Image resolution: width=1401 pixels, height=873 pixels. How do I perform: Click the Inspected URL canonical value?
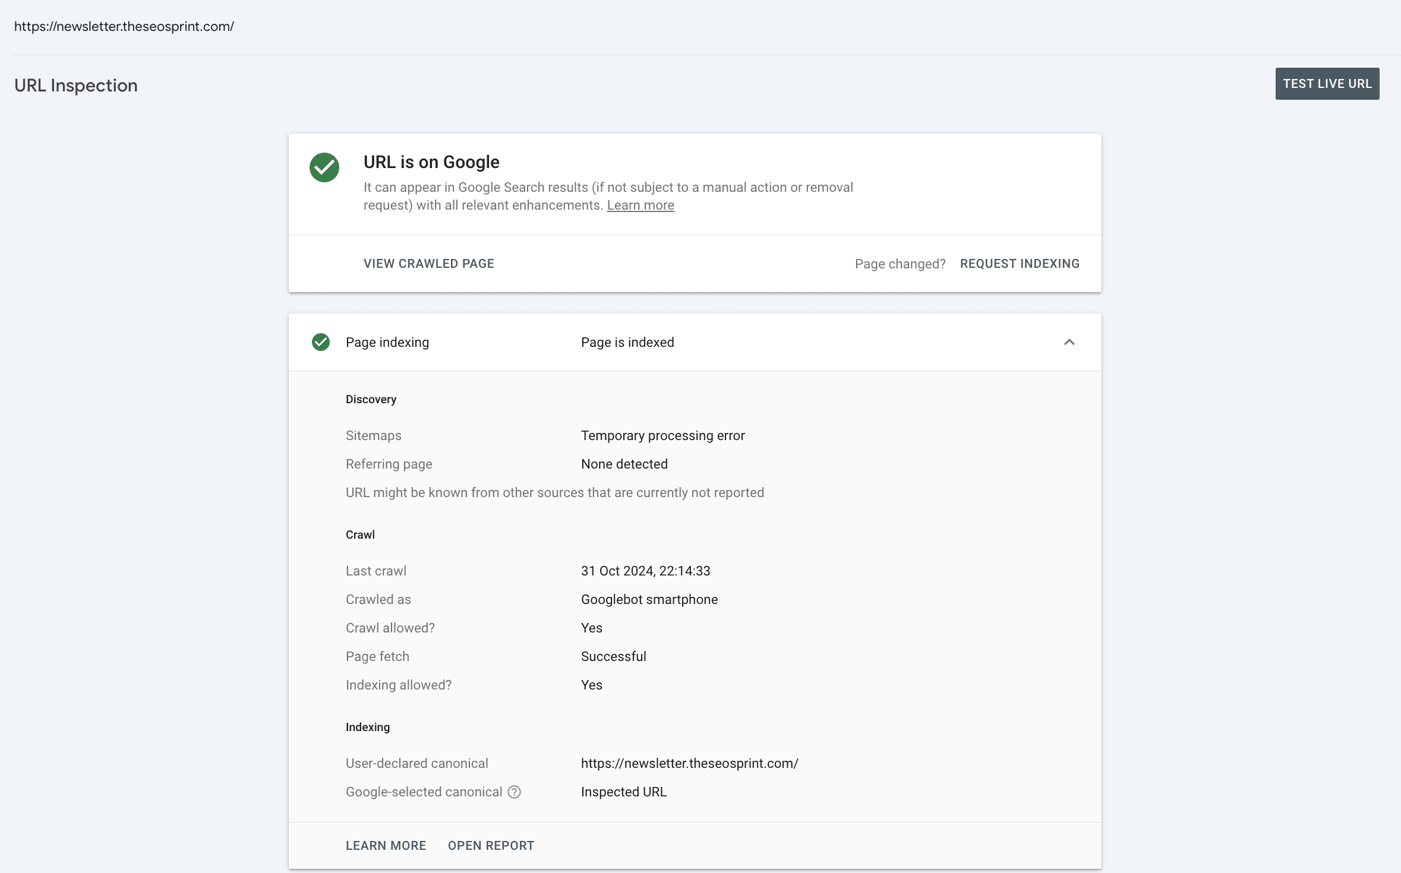click(x=624, y=792)
